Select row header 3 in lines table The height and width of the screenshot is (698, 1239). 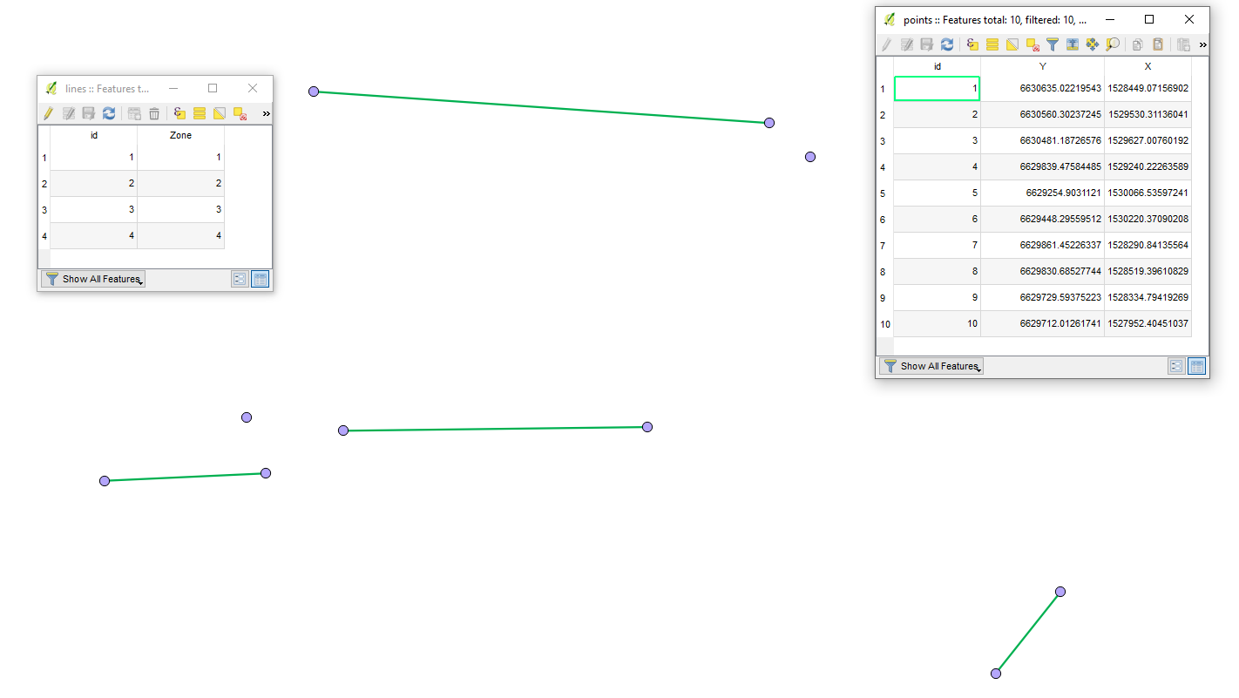coord(44,210)
